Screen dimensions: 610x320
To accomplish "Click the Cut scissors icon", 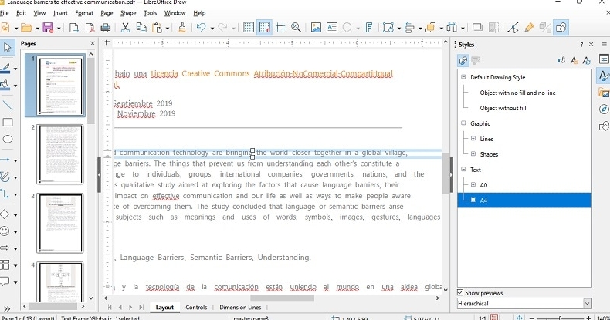I will 124,28.
